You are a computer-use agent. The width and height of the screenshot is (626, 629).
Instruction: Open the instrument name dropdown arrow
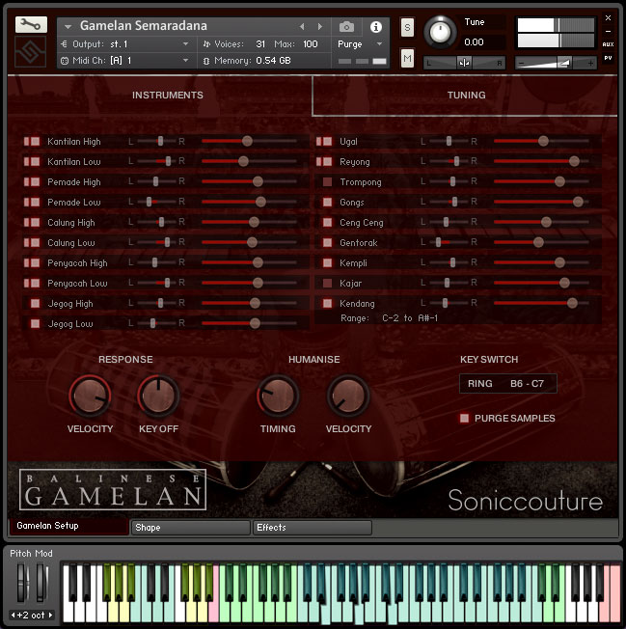coord(68,26)
